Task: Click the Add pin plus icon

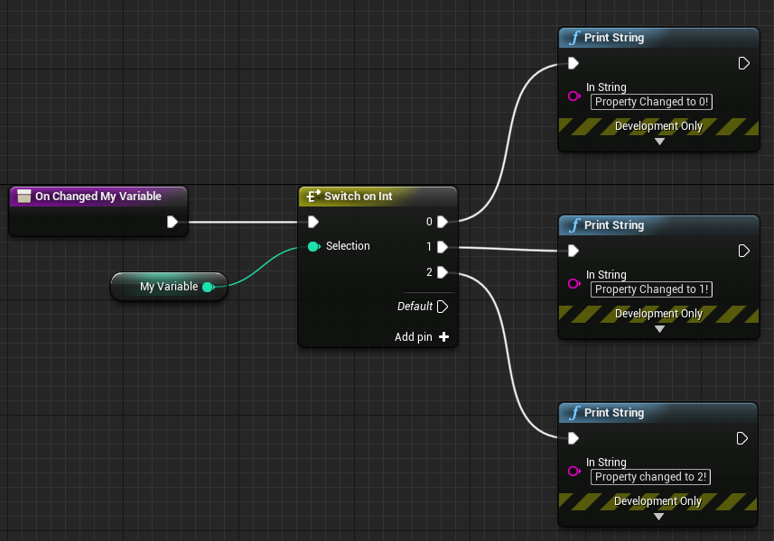Action: click(x=443, y=337)
